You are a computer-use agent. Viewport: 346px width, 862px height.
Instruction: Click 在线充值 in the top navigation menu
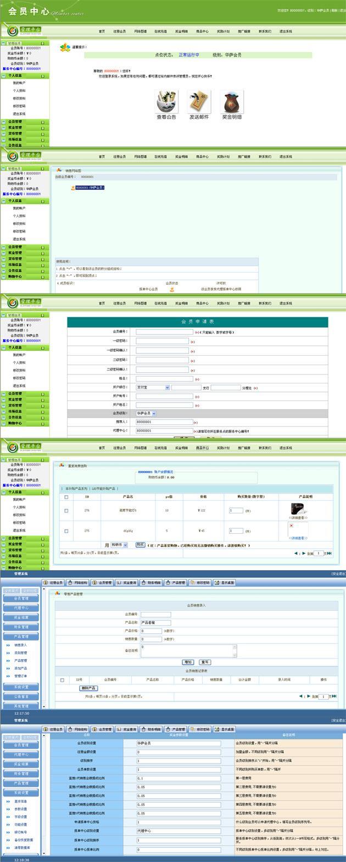tap(160, 31)
